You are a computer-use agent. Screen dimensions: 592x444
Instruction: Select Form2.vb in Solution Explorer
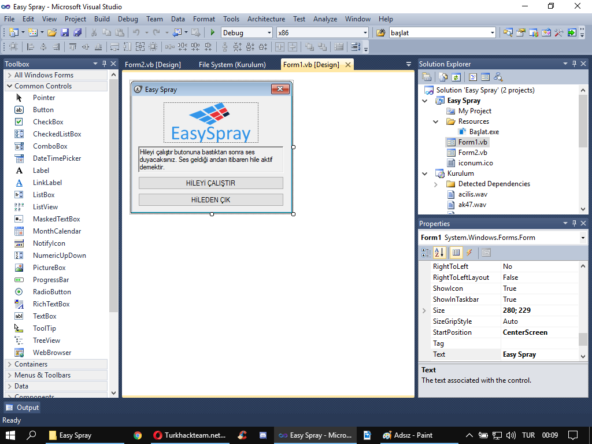click(472, 153)
